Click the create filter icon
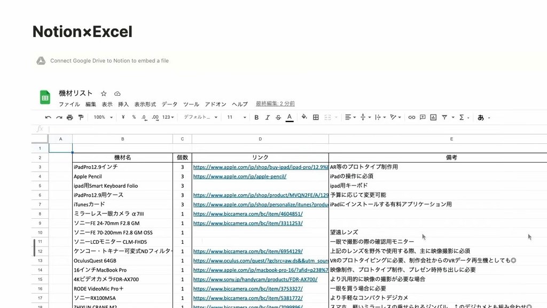The height and width of the screenshot is (308, 547). click(x=444, y=117)
